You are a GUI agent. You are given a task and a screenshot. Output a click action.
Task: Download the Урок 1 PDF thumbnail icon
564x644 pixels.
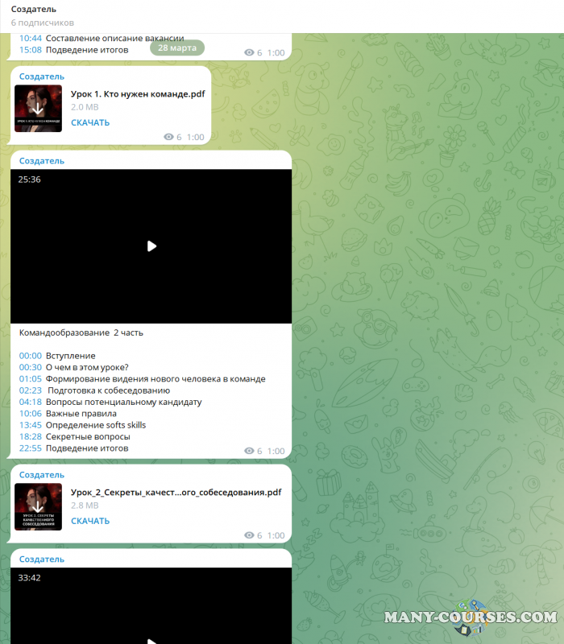point(38,109)
